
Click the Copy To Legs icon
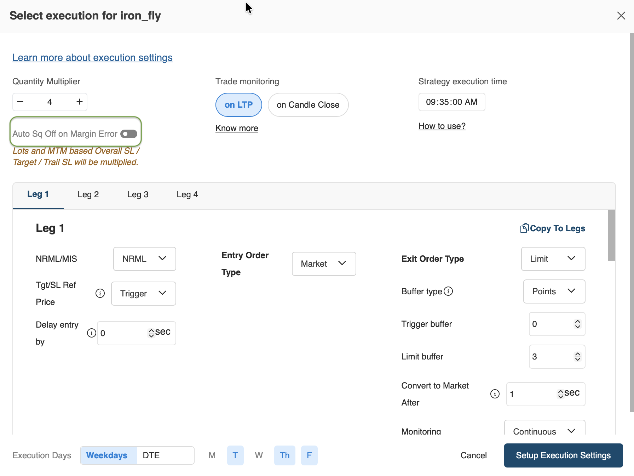[524, 228]
